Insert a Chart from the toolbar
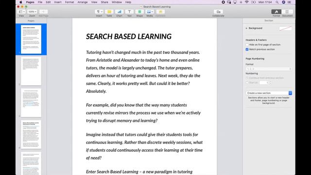The height and width of the screenshot is (175, 311). 119,12
